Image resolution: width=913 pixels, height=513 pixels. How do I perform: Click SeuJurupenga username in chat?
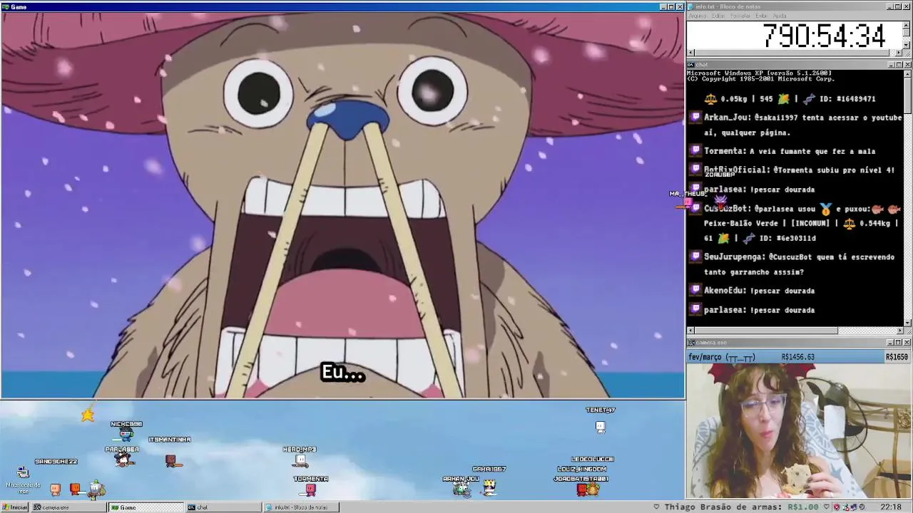(734, 256)
